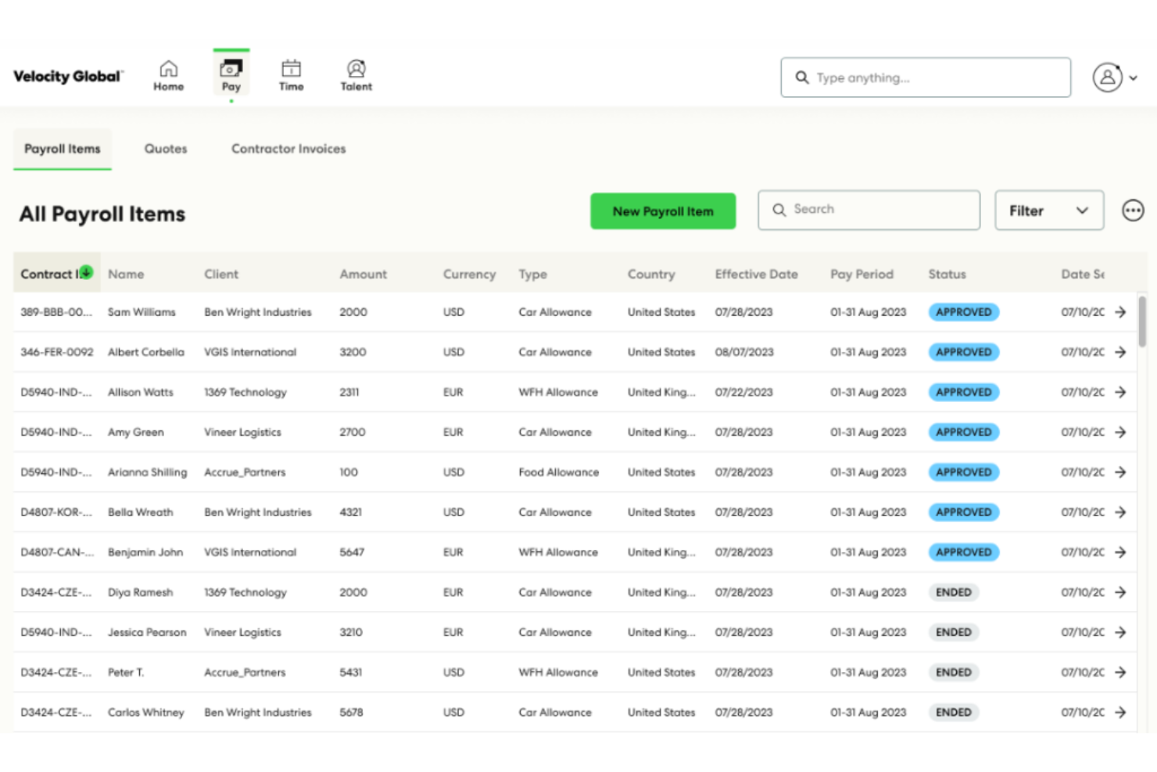Open Sam Williams row arrow
Image resolution: width=1157 pixels, height=772 pixels.
pos(1120,312)
